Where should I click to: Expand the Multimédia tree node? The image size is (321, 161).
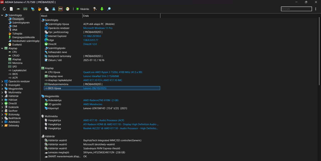pos(2,92)
